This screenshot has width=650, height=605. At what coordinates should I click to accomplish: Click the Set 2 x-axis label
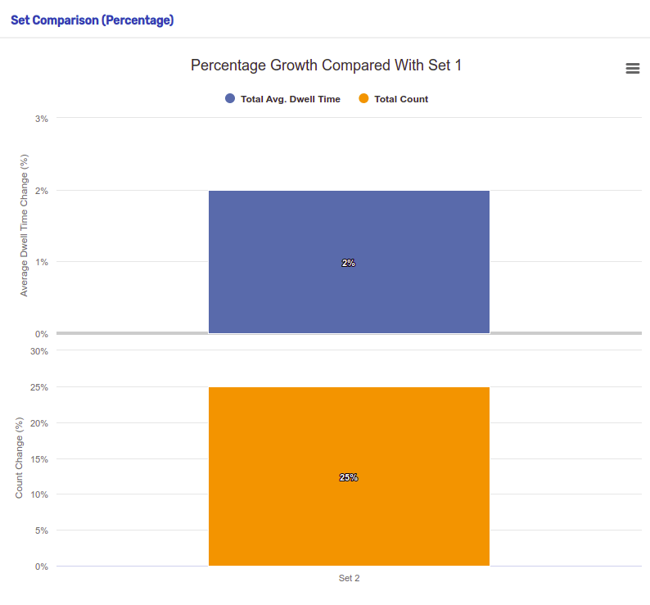pyautogui.click(x=349, y=578)
